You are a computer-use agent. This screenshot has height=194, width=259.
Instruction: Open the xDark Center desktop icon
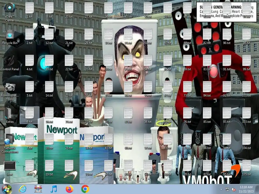(x=10, y=8)
